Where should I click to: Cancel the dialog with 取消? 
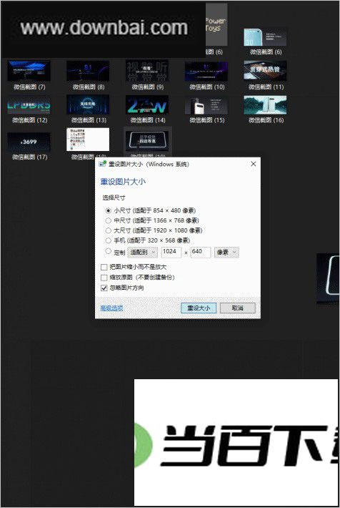(237, 308)
